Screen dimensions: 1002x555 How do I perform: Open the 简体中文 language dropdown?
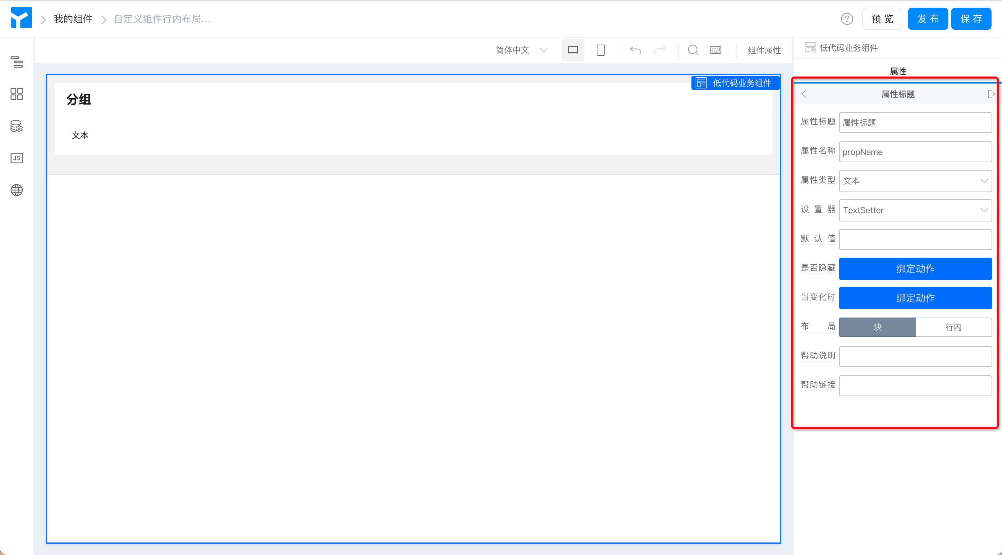tap(521, 50)
